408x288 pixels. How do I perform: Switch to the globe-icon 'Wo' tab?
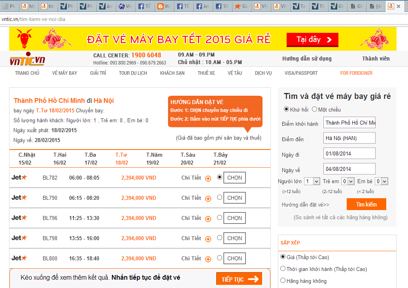tap(125, 6)
